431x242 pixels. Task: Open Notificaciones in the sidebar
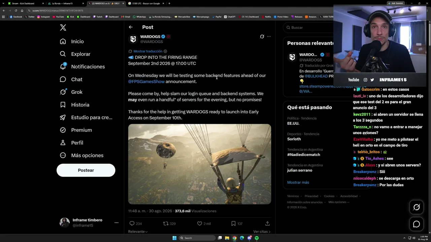pyautogui.click(x=82, y=67)
